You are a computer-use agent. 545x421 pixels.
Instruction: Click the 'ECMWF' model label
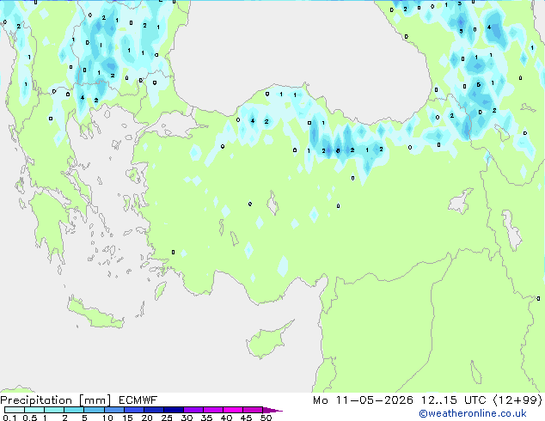(x=138, y=400)
